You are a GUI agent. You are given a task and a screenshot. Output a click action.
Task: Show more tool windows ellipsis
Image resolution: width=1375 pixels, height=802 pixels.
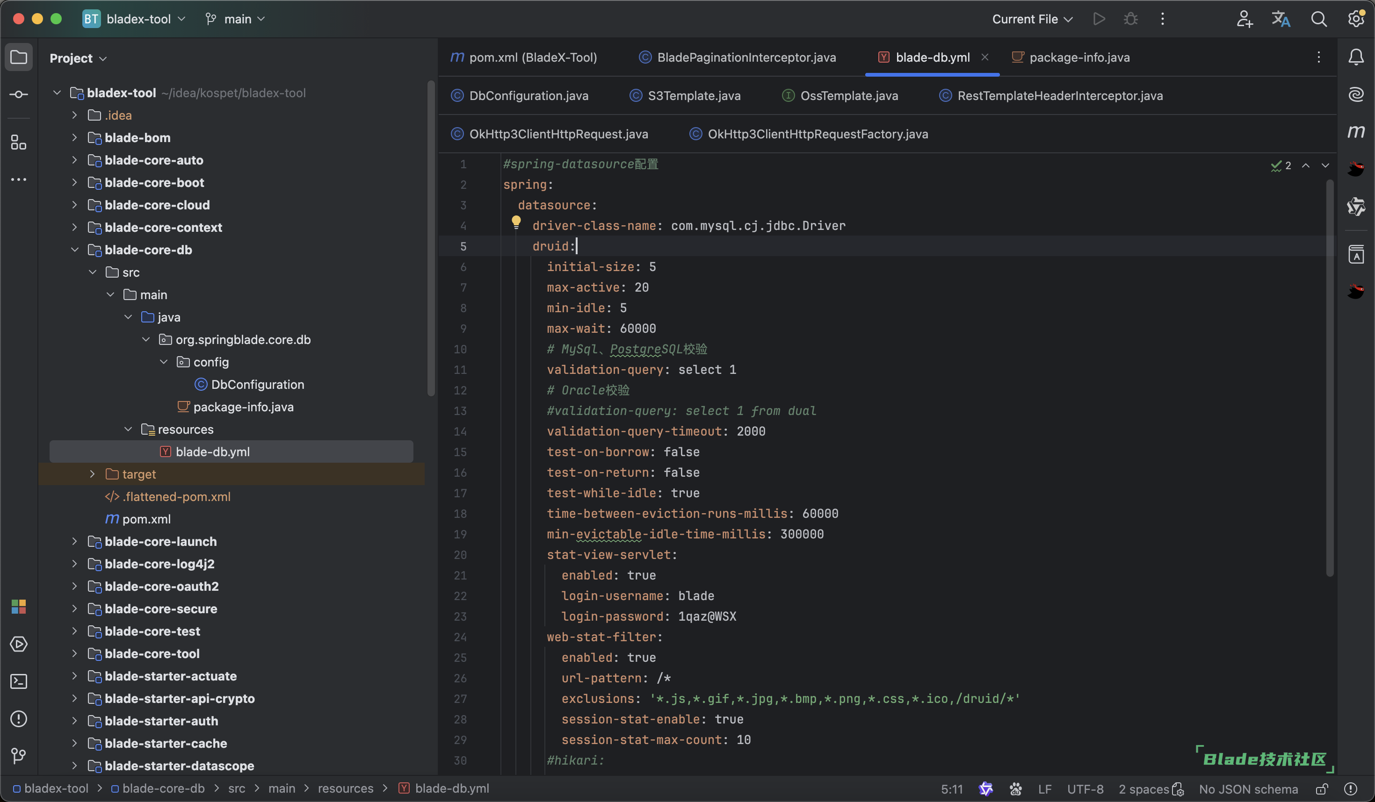19,179
